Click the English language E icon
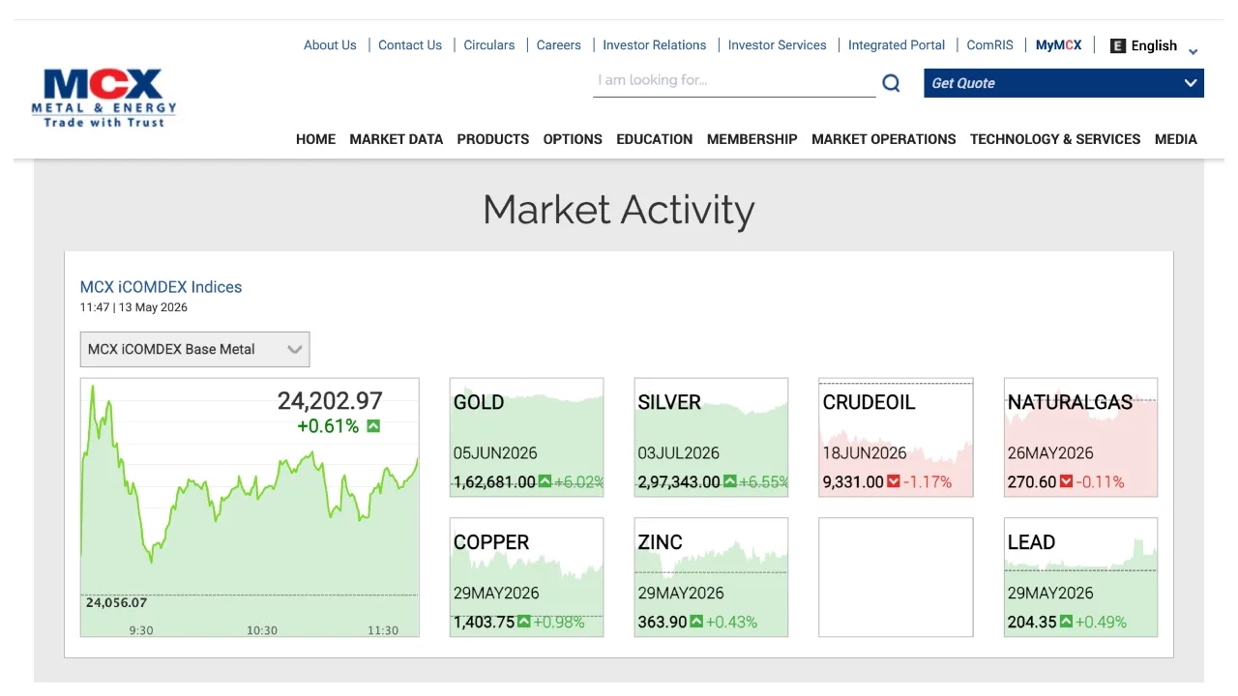 (1118, 45)
